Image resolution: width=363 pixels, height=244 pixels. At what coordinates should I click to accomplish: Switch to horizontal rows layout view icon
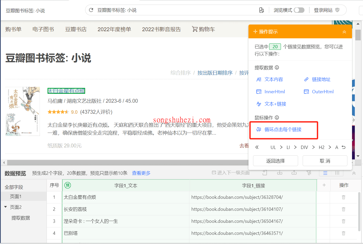pyautogui.click(x=325, y=173)
